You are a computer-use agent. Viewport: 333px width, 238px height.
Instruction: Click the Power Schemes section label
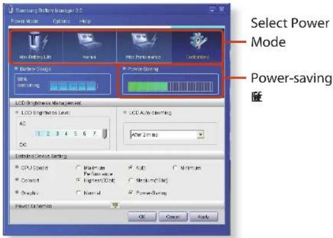click(33, 207)
